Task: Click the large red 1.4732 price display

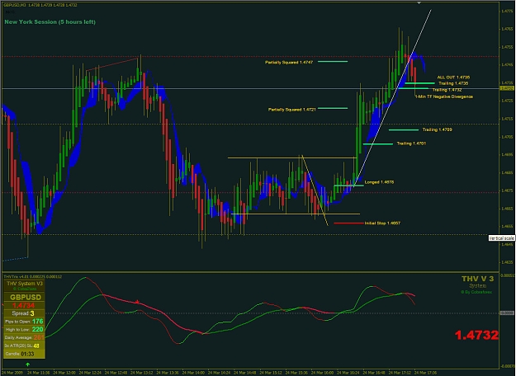Action: [x=476, y=336]
